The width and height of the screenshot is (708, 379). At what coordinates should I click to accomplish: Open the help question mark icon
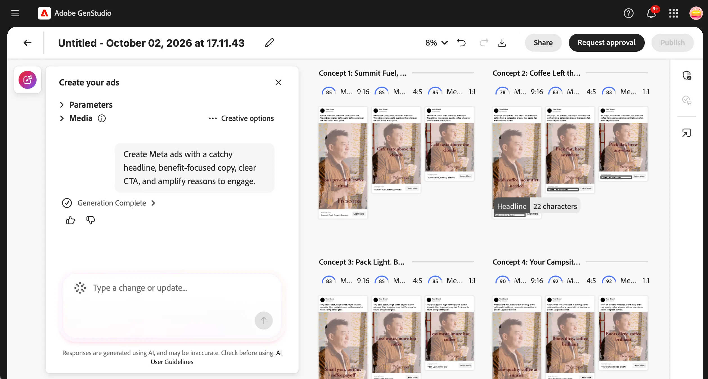click(x=628, y=13)
